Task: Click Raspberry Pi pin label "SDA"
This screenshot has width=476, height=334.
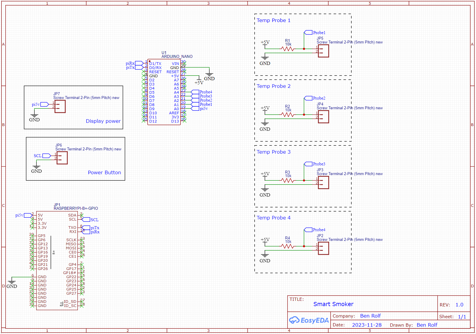Action: [x=72, y=215]
